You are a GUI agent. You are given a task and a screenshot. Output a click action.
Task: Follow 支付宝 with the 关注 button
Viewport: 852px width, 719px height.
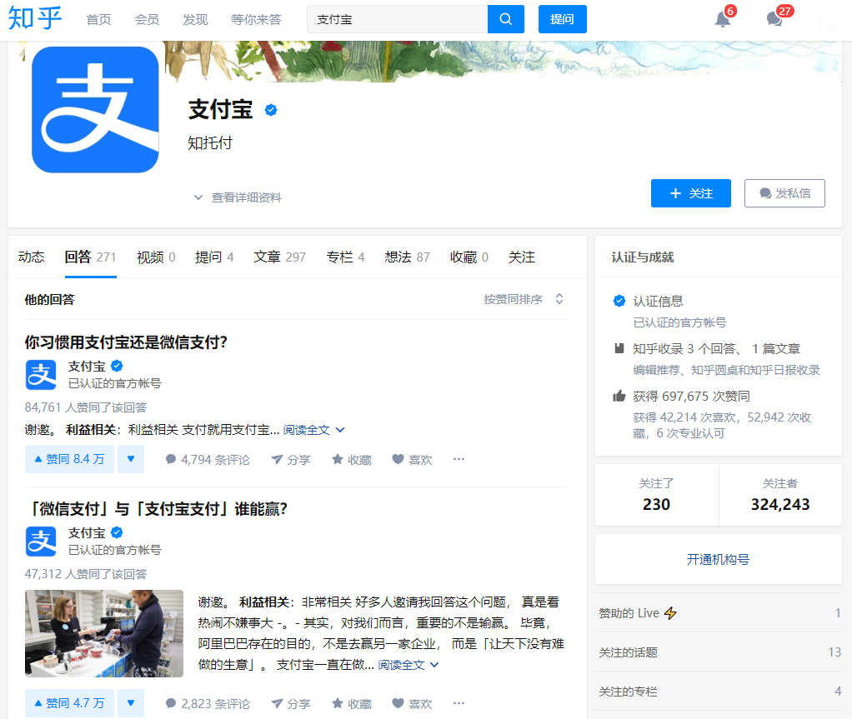tap(690, 193)
